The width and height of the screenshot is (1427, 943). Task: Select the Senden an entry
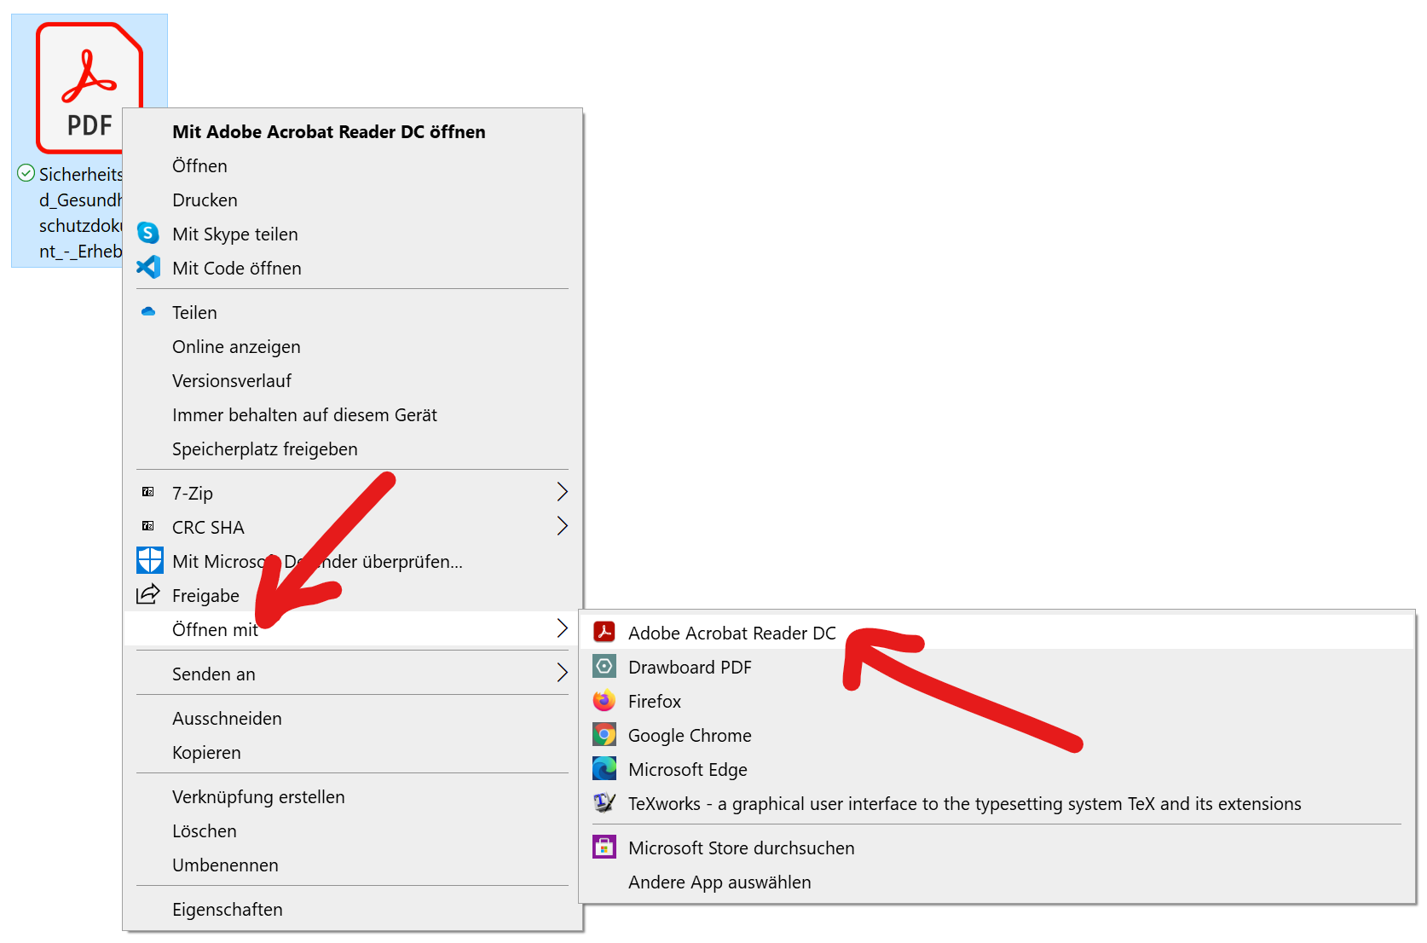pyautogui.click(x=353, y=674)
